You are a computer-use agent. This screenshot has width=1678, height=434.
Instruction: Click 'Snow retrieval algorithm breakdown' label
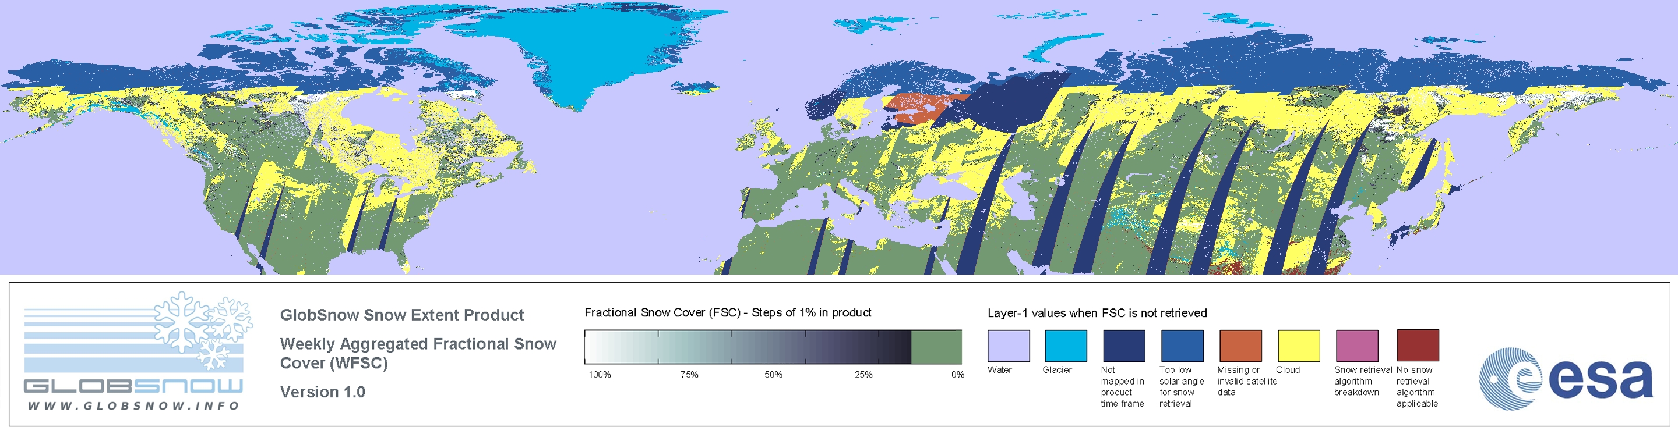tap(1363, 380)
